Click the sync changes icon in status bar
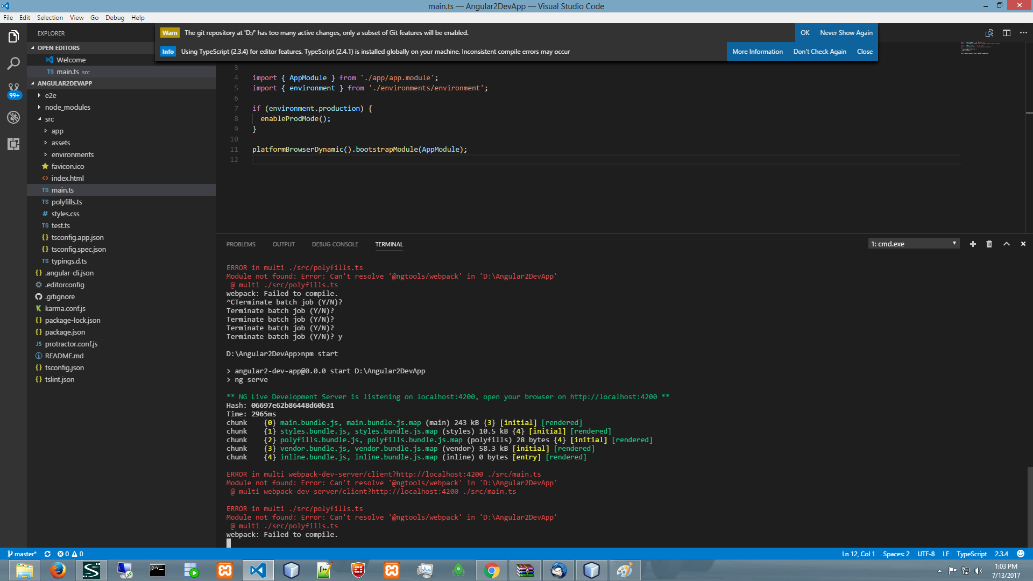1033x581 pixels. 47,554
